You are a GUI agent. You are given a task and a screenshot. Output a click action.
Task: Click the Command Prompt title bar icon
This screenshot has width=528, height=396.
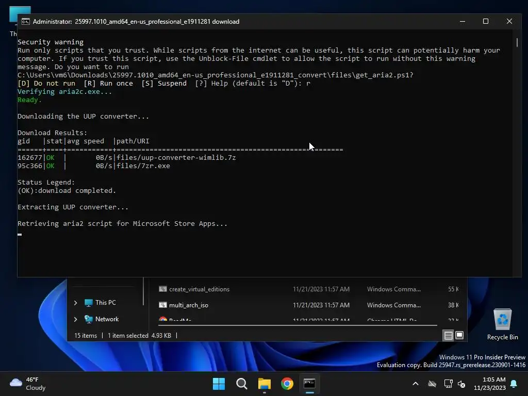26,22
